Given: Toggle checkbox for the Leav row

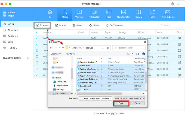Looking at the screenshot, I should [x=37, y=50].
